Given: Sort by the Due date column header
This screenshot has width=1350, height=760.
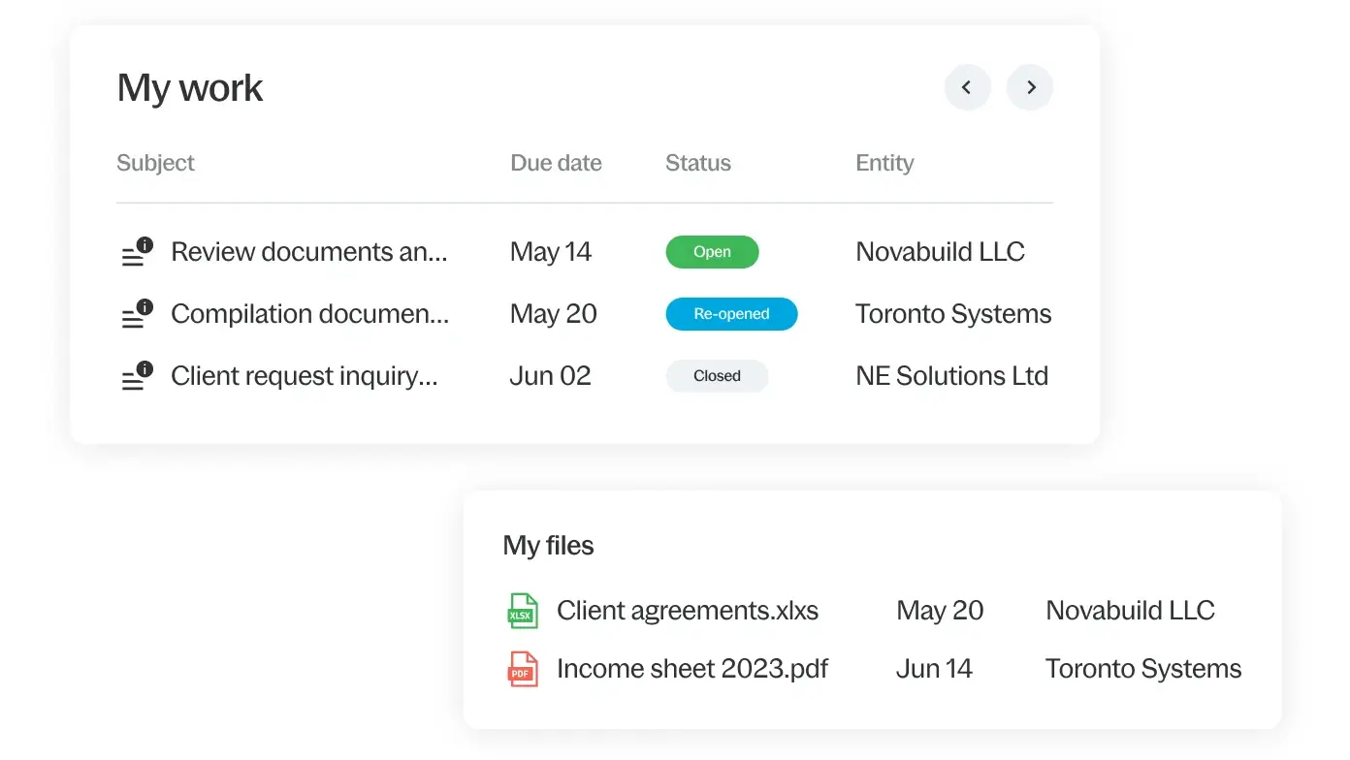Looking at the screenshot, I should coord(556,163).
